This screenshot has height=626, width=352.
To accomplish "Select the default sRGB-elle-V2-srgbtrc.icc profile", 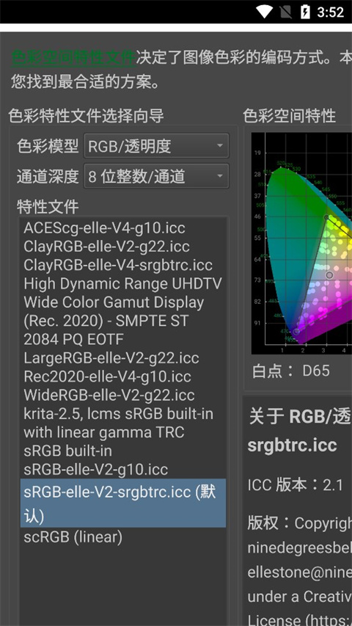I will [123, 503].
